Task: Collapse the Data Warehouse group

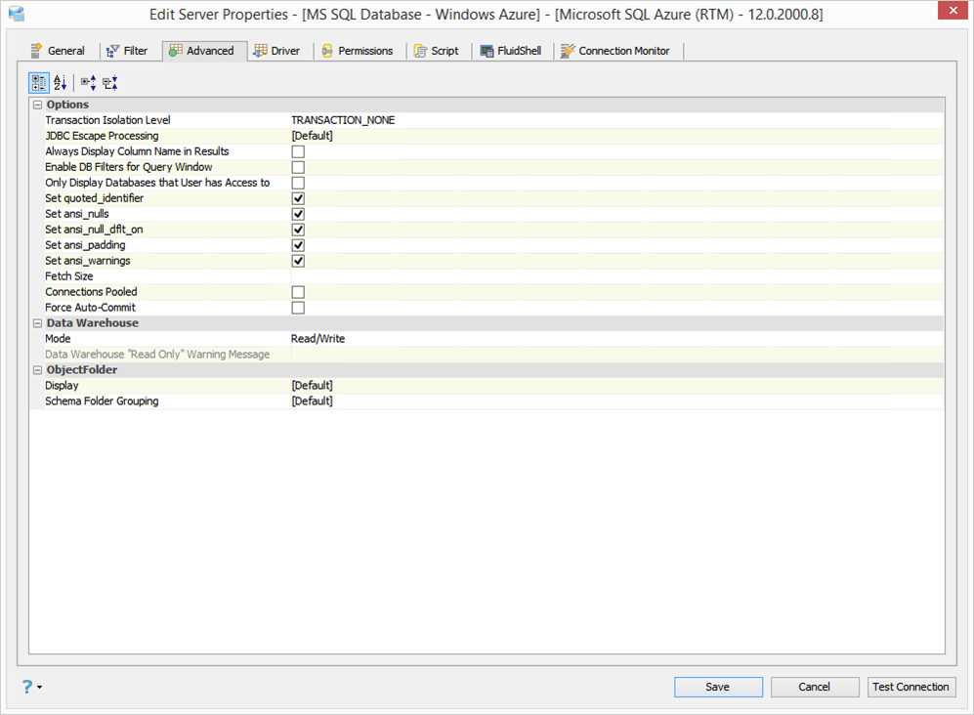Action: pos(37,323)
